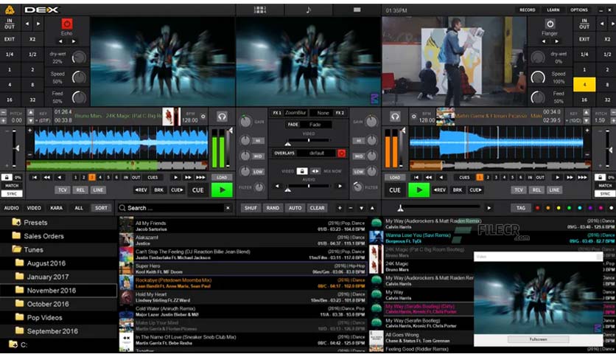This screenshot has width=616, height=357.
Task: Raise the key on the left deck
Action: [31, 113]
